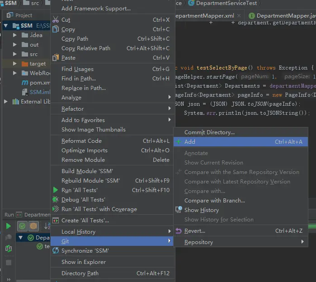Viewport: 316px width, 282px height.
Task: Click the Show History clock icon
Action: [x=179, y=210]
